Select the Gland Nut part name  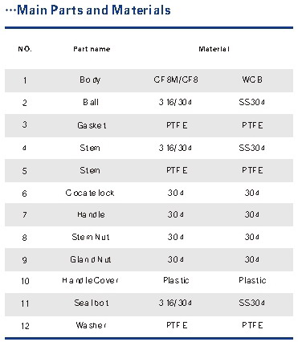tap(91, 259)
